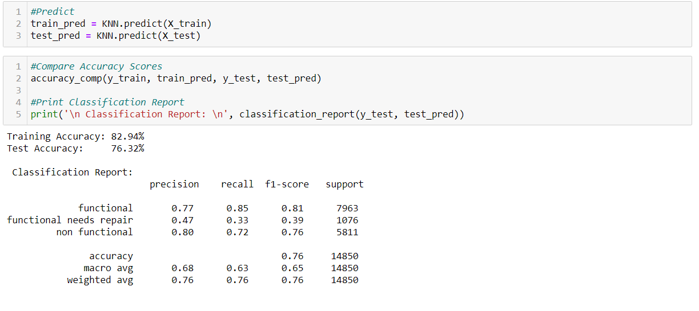Click the 'Classification Report:' output heading
This screenshot has width=699, height=311.
coord(73,172)
